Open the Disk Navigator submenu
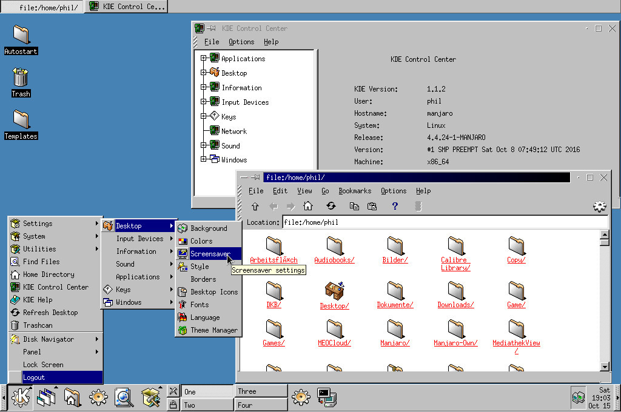 (55, 339)
